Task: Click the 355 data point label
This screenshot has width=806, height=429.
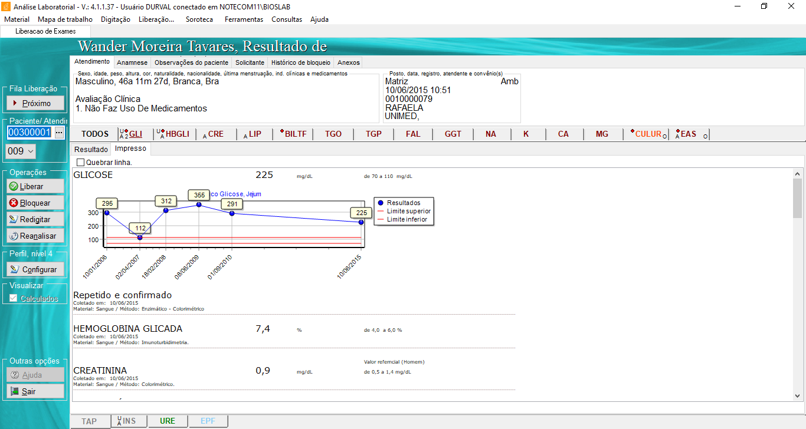Action: pos(199,195)
